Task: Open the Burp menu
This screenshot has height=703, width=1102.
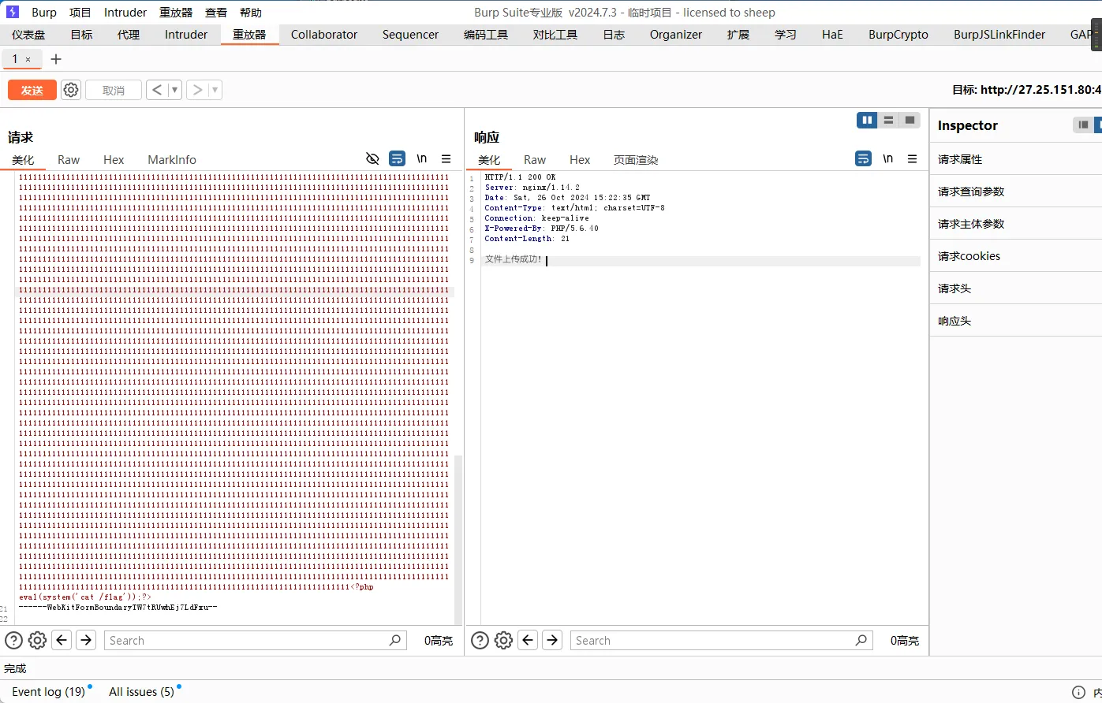Action: pos(44,12)
